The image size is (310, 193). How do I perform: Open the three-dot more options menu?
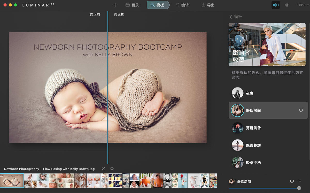(x=299, y=181)
